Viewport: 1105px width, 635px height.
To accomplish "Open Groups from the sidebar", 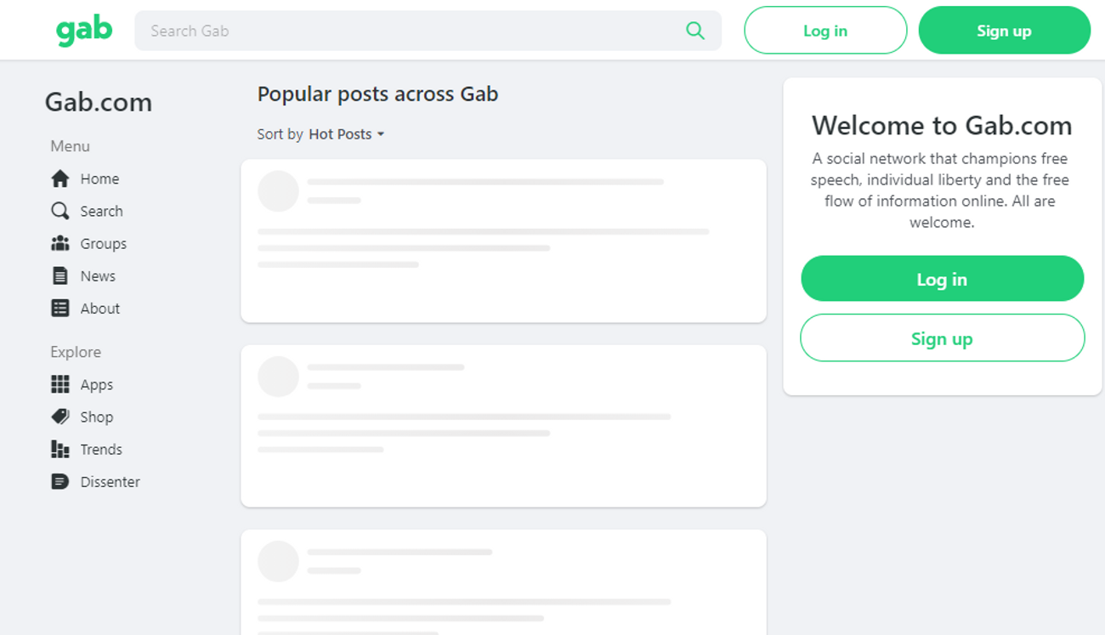I will click(x=59, y=243).
